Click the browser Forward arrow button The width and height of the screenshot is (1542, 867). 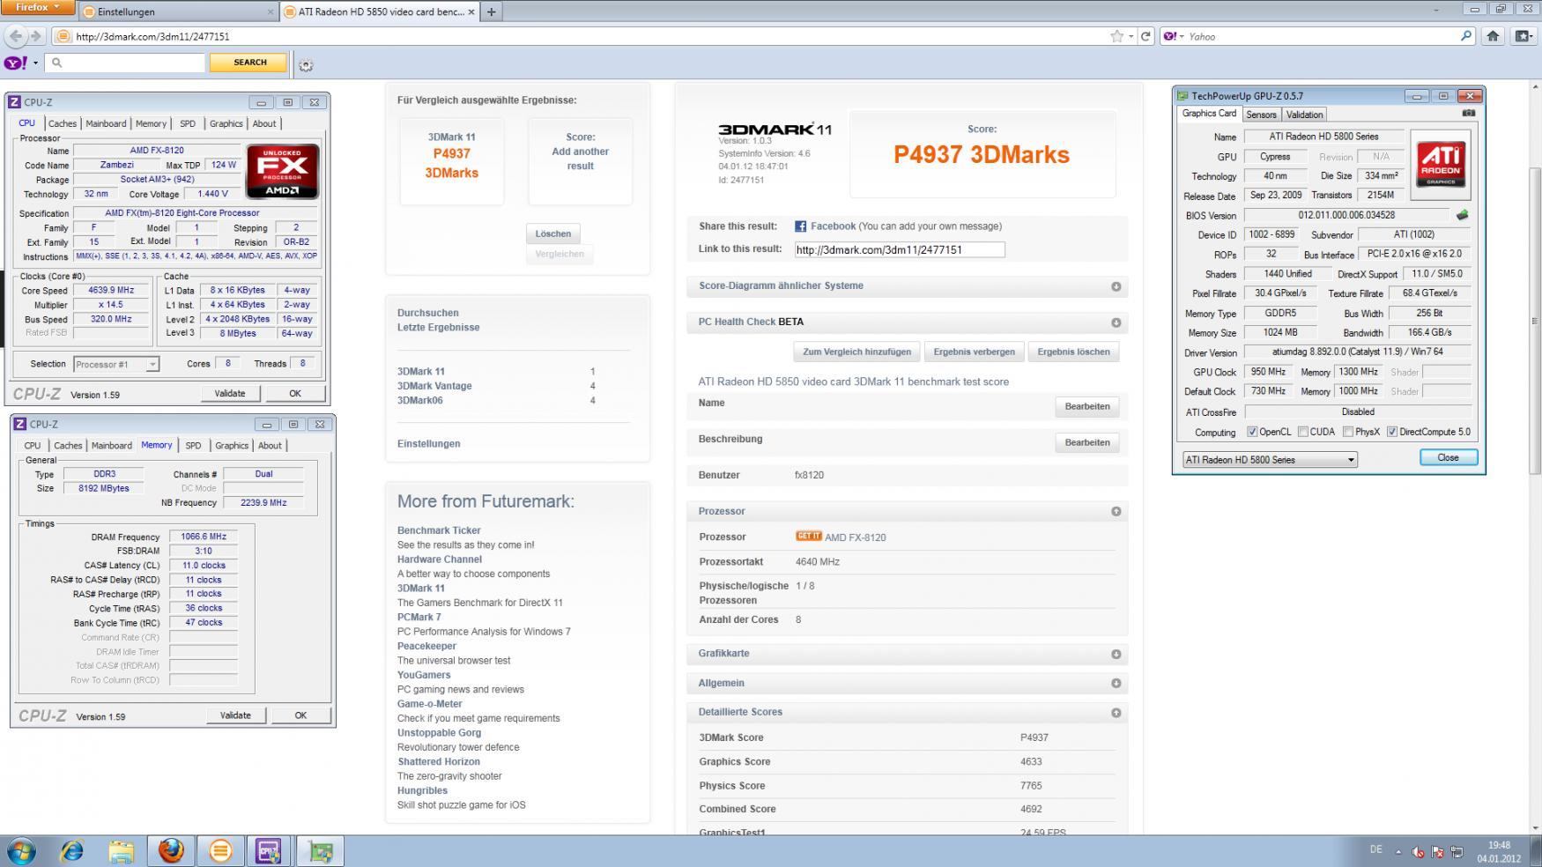(35, 36)
